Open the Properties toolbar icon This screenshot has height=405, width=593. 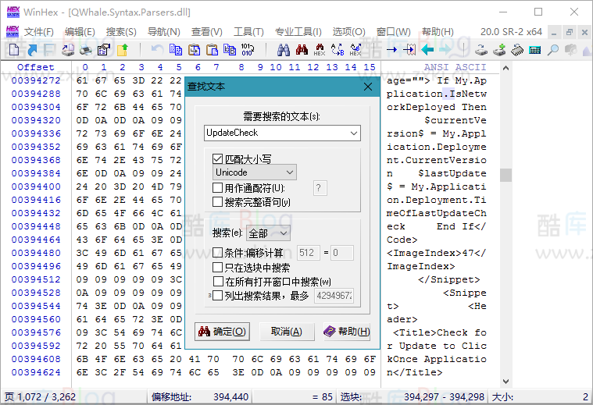(x=104, y=49)
